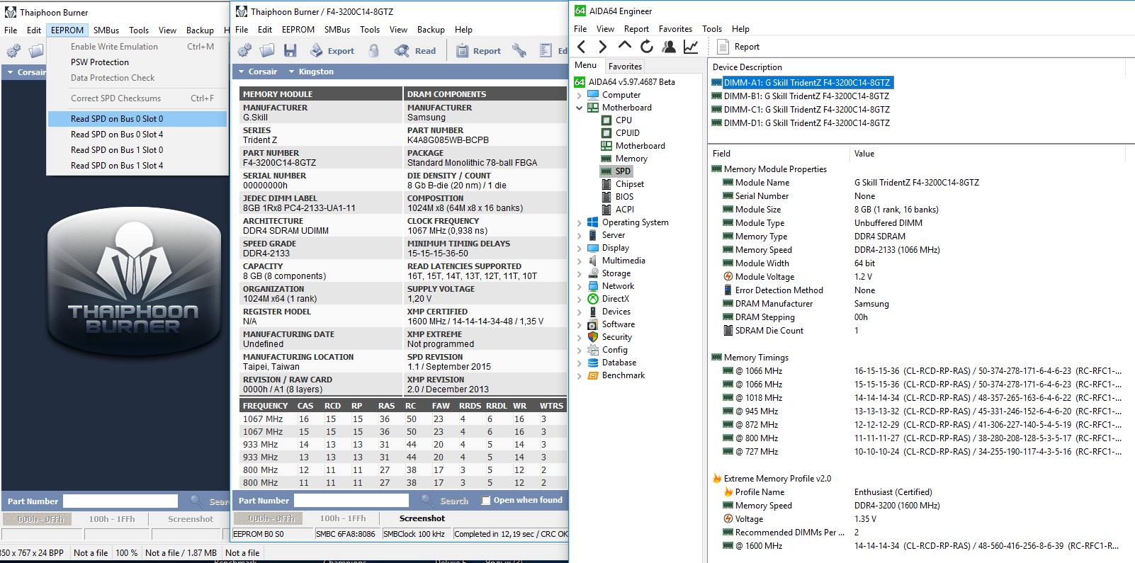Expand the Display node in AIDA64 tree

(x=580, y=248)
